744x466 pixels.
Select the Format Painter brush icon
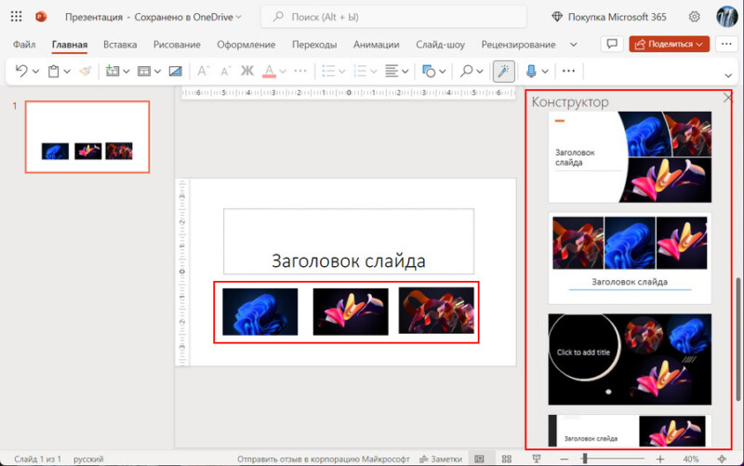[86, 72]
